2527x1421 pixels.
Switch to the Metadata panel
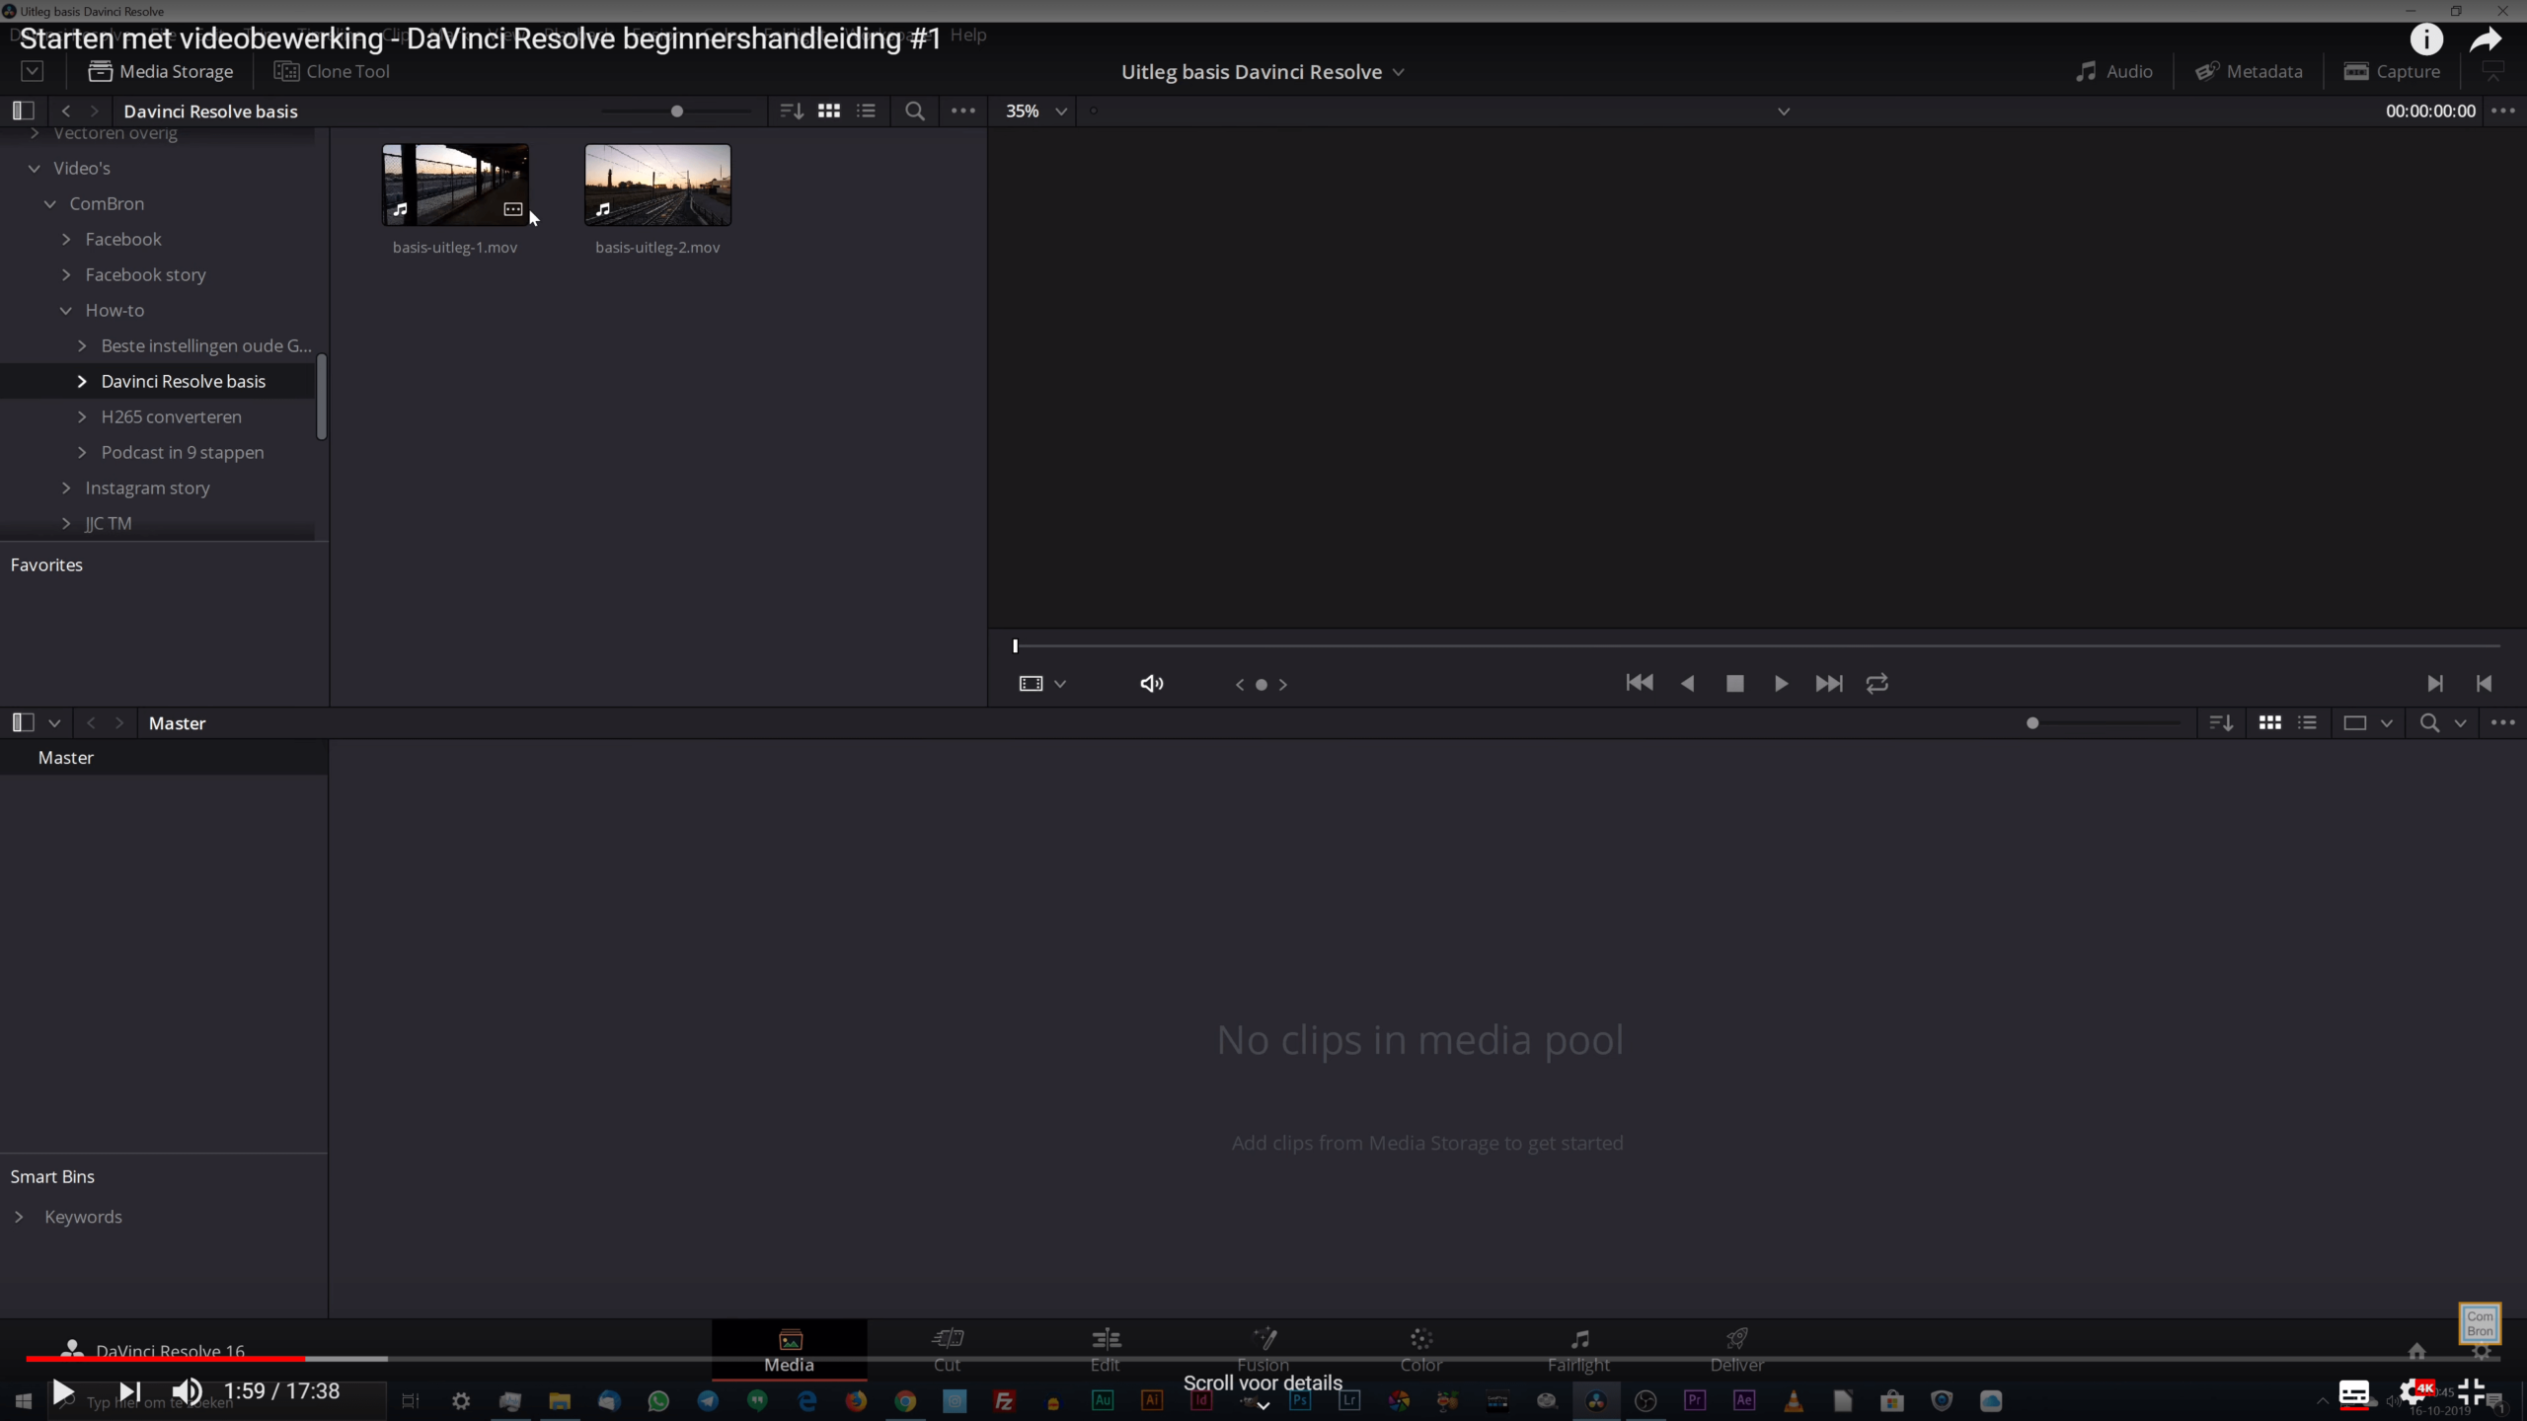(x=2250, y=71)
